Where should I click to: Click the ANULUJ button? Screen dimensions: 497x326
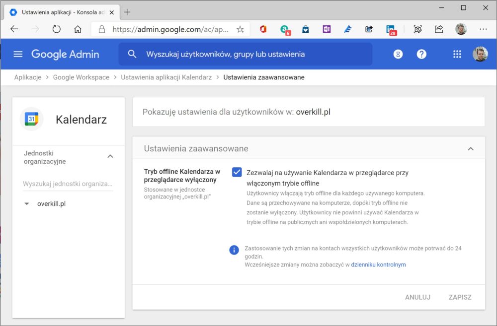tap(418, 297)
